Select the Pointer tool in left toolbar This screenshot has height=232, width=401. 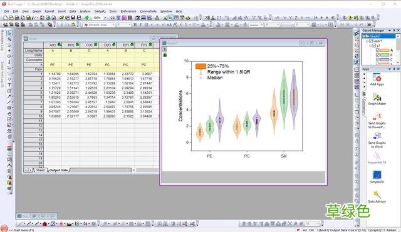point(9,33)
